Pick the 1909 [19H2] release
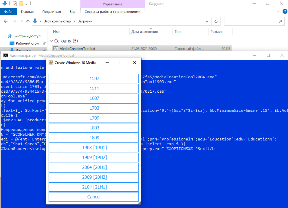 point(94,157)
